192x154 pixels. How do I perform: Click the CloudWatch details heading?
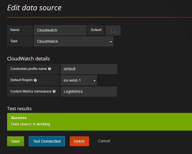click(28, 59)
